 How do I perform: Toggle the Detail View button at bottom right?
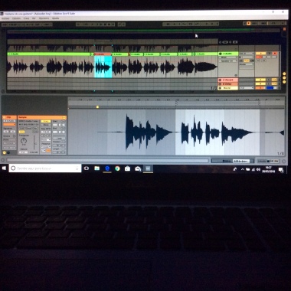284,161
